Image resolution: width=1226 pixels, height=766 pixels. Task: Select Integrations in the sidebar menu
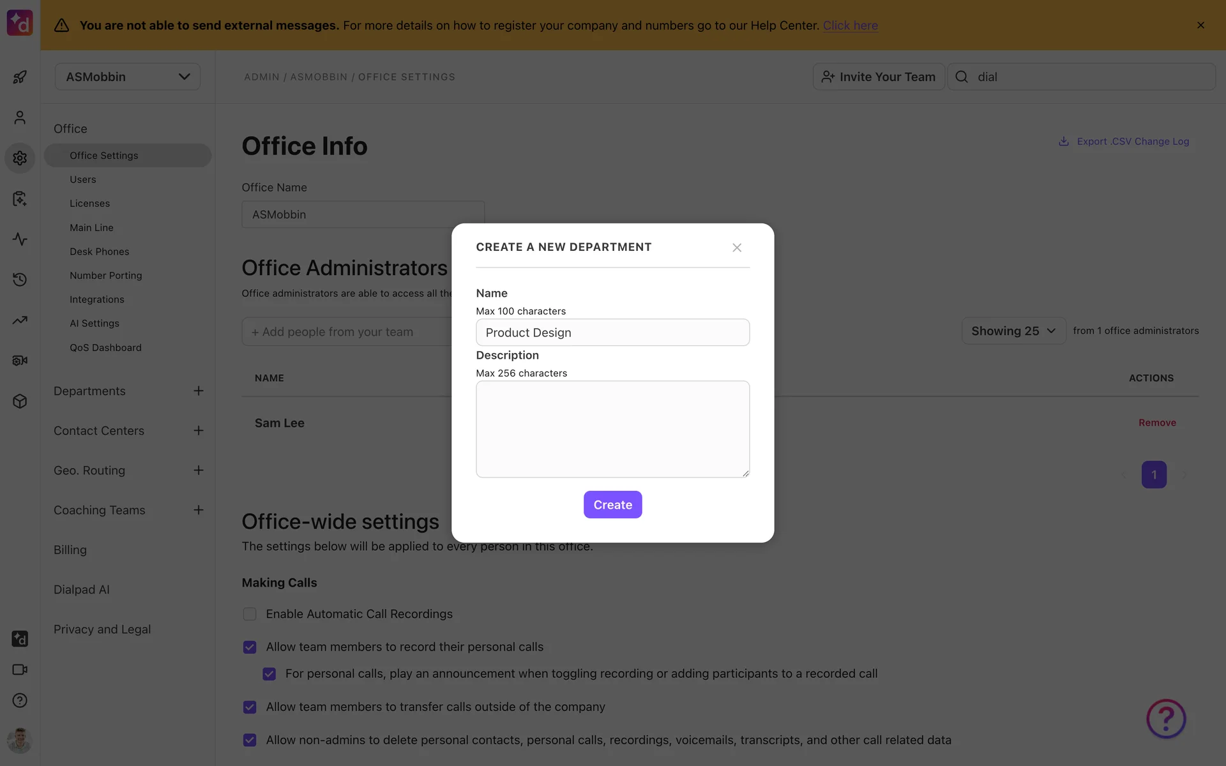[97, 299]
